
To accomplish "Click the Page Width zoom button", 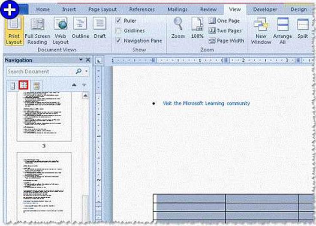I will [x=226, y=41].
